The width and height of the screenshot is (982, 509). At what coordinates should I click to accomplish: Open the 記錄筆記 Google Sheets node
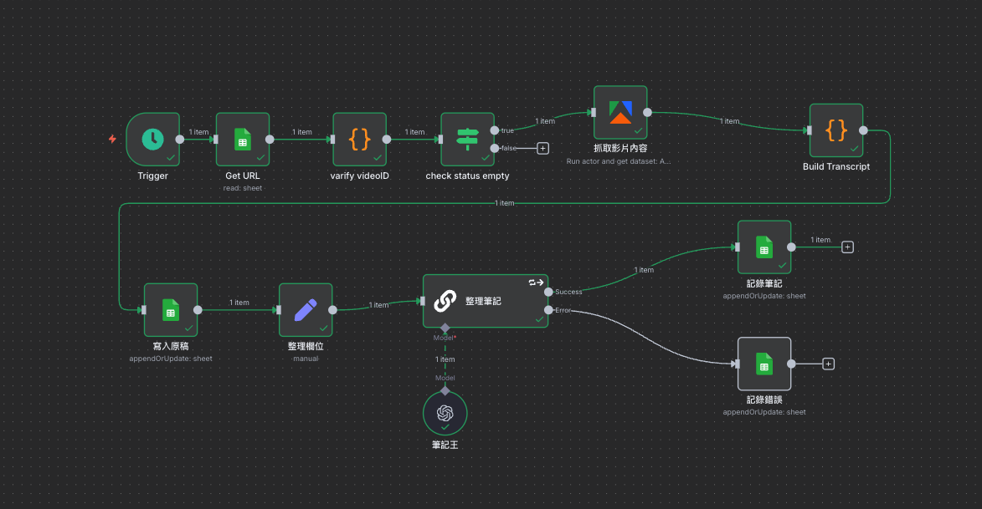click(763, 247)
